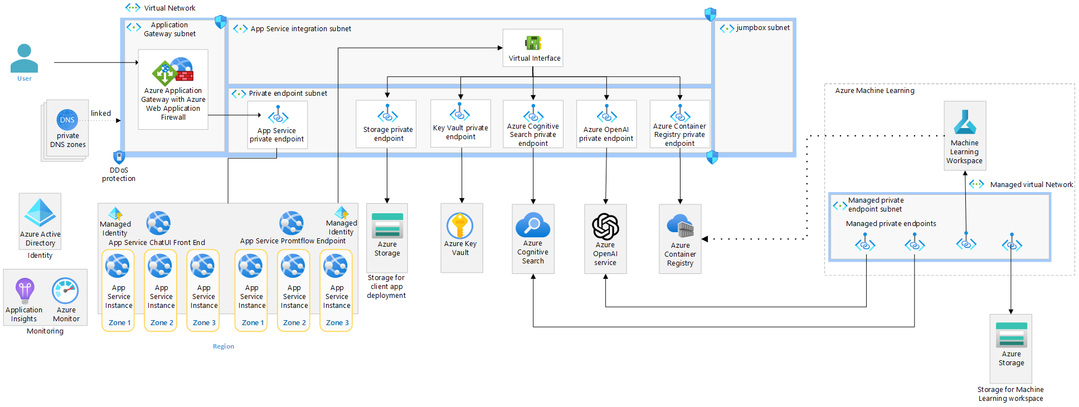Click Promptflow App Service Instance Zone 3
The height and width of the screenshot is (407, 1079).
point(336,290)
